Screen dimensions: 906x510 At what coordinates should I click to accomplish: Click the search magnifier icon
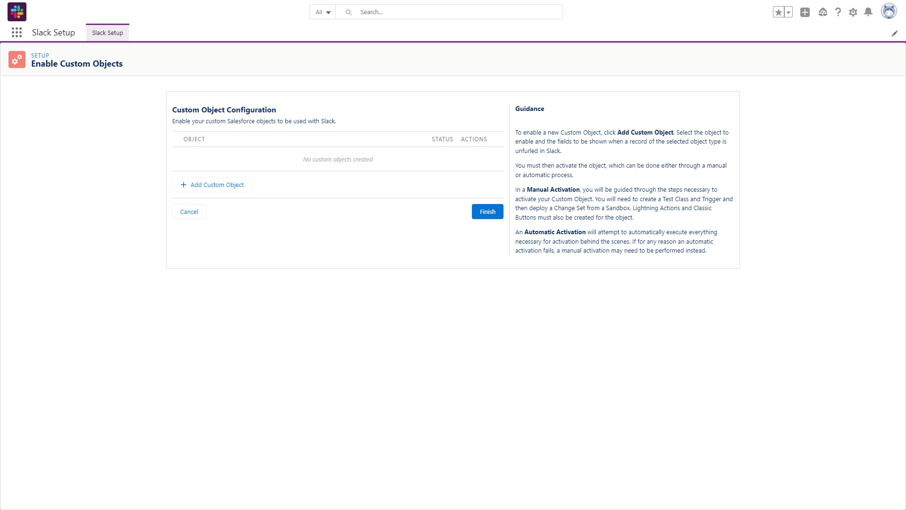[348, 12]
